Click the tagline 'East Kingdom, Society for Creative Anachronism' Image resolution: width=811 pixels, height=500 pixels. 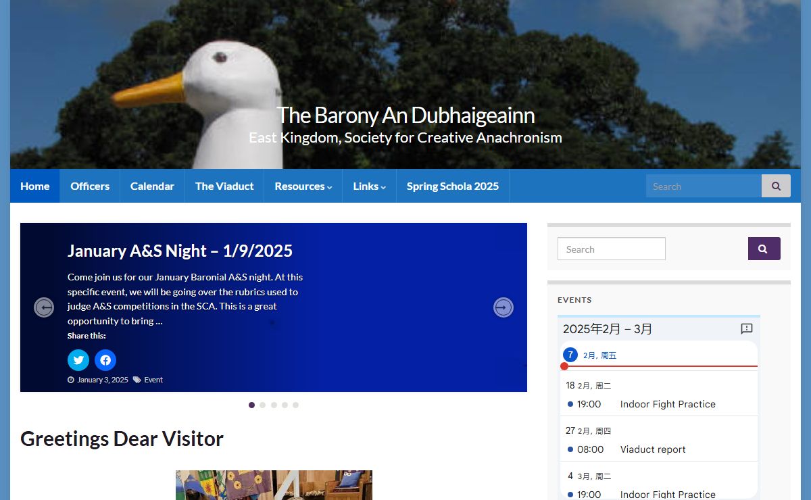coord(405,138)
